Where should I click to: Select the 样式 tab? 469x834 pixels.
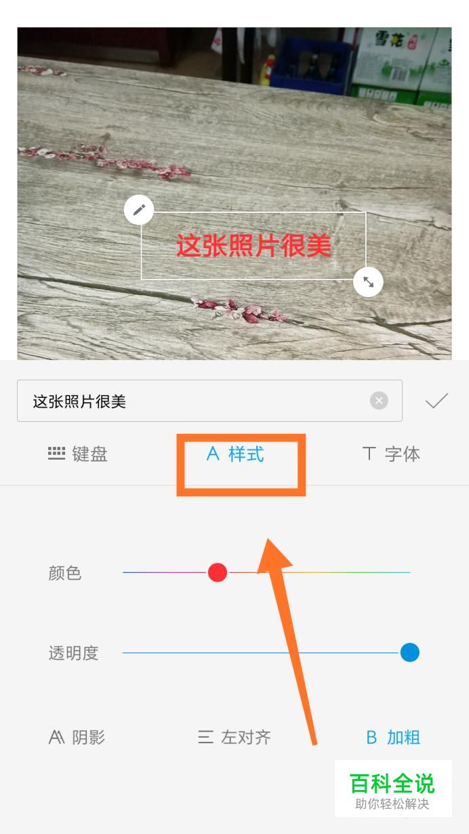235,454
